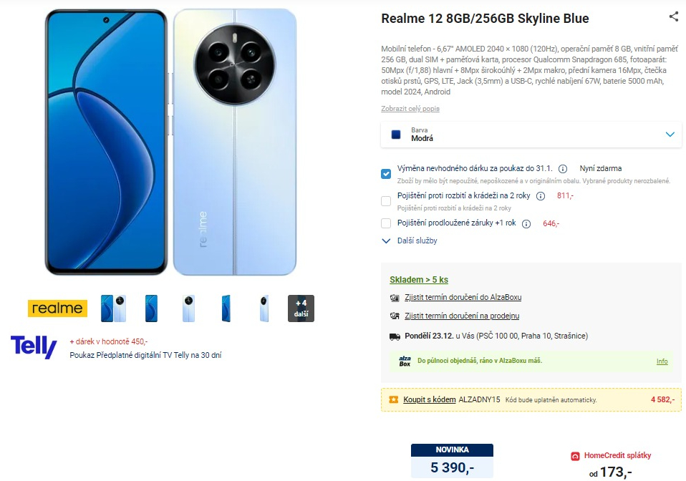Open info icon for extended warranty insurance

(x=526, y=224)
